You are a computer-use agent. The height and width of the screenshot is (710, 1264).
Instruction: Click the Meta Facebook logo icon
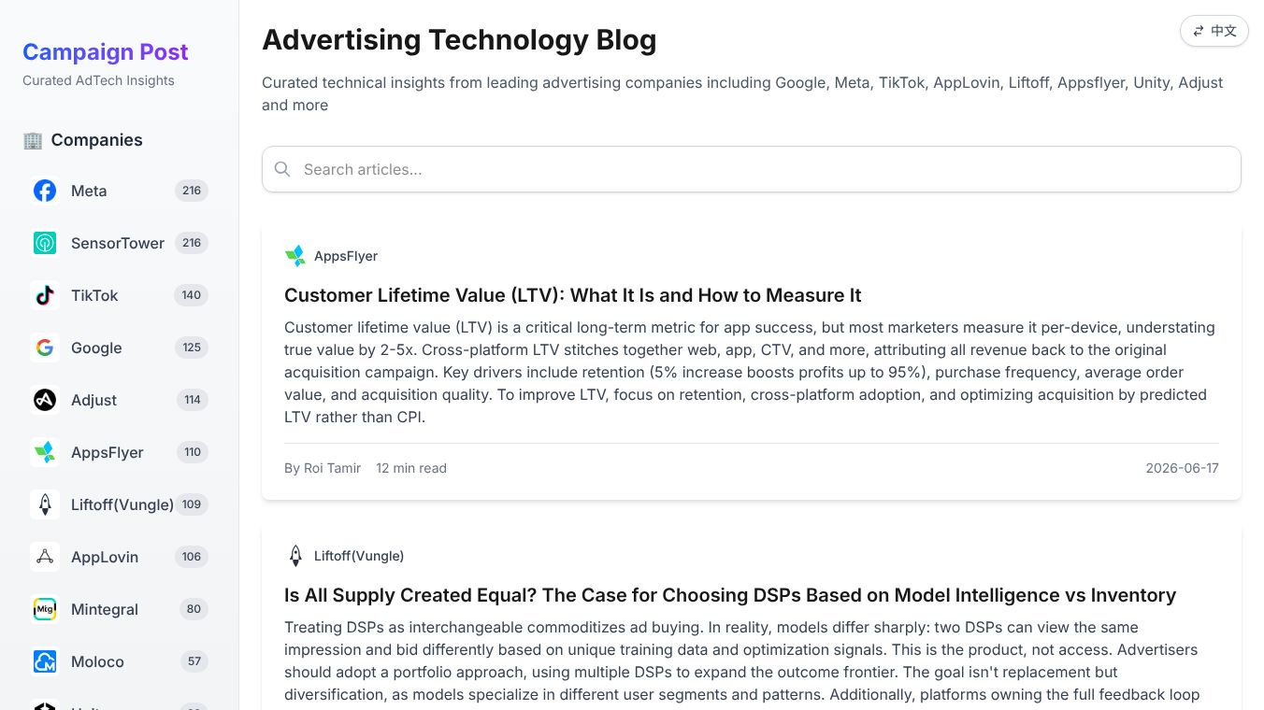45,191
